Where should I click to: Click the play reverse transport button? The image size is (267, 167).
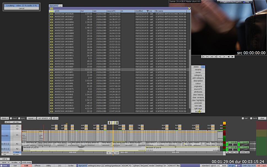tap(228, 56)
